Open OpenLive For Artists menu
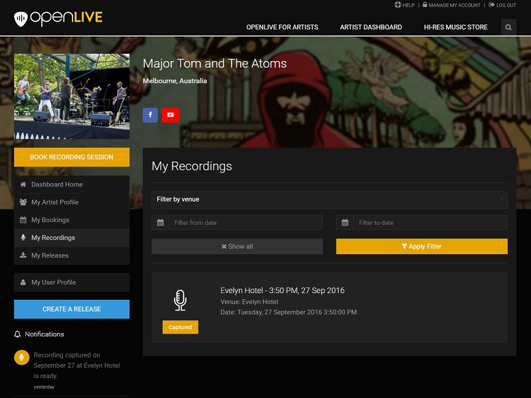531x398 pixels. (282, 27)
